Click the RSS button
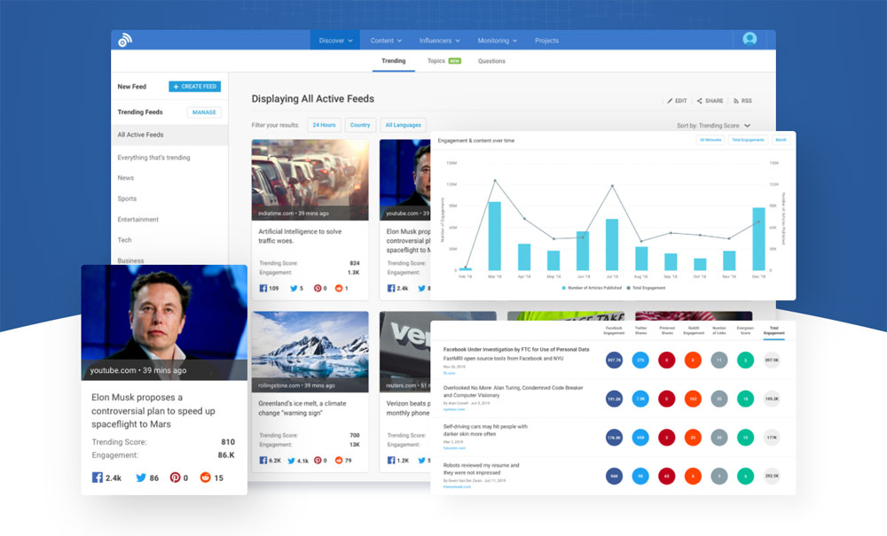This screenshot has width=887, height=536. pyautogui.click(x=742, y=100)
